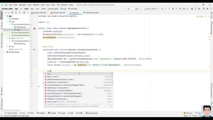Hide the Project panel with minus icon
The image size is (213, 120).
pyautogui.click(x=28, y=13)
